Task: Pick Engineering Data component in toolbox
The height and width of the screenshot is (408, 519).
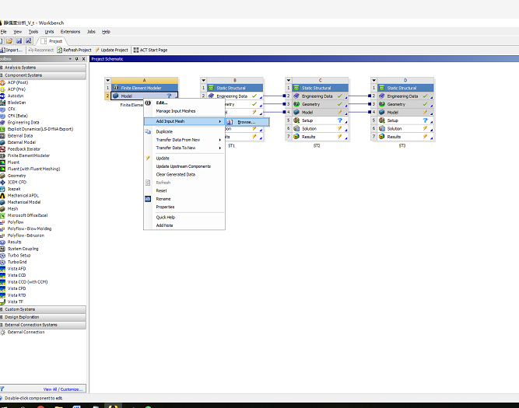Action: 23,122
